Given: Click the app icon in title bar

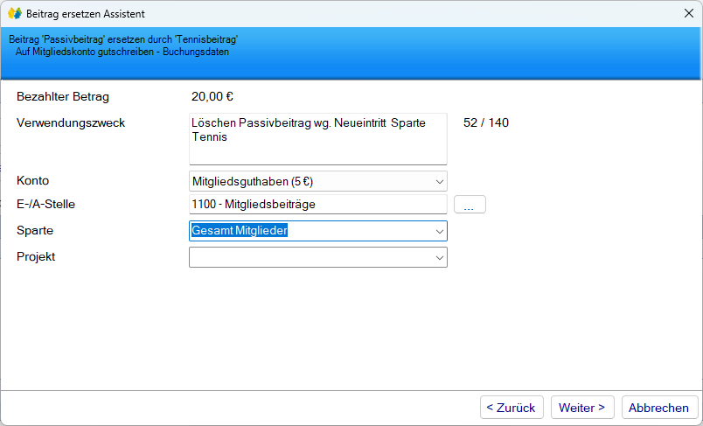Looking at the screenshot, I should tap(15, 14).
